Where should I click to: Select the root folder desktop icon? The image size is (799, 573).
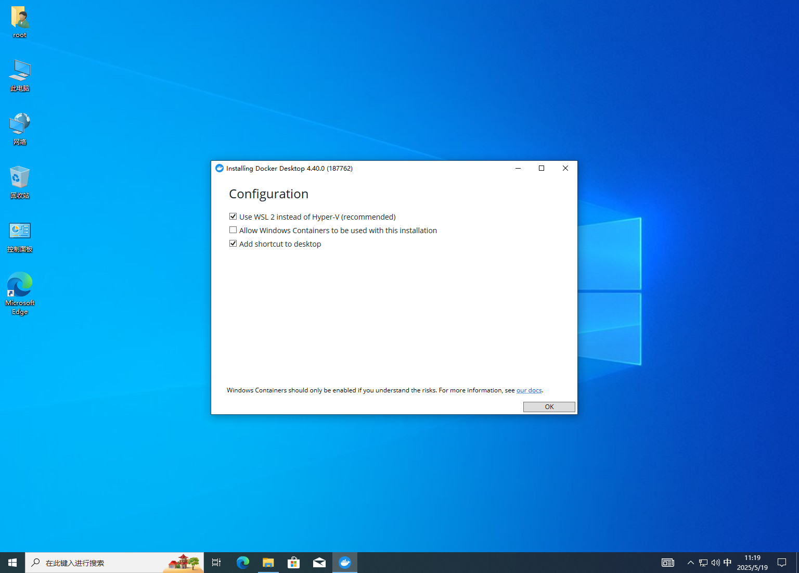coord(20,22)
